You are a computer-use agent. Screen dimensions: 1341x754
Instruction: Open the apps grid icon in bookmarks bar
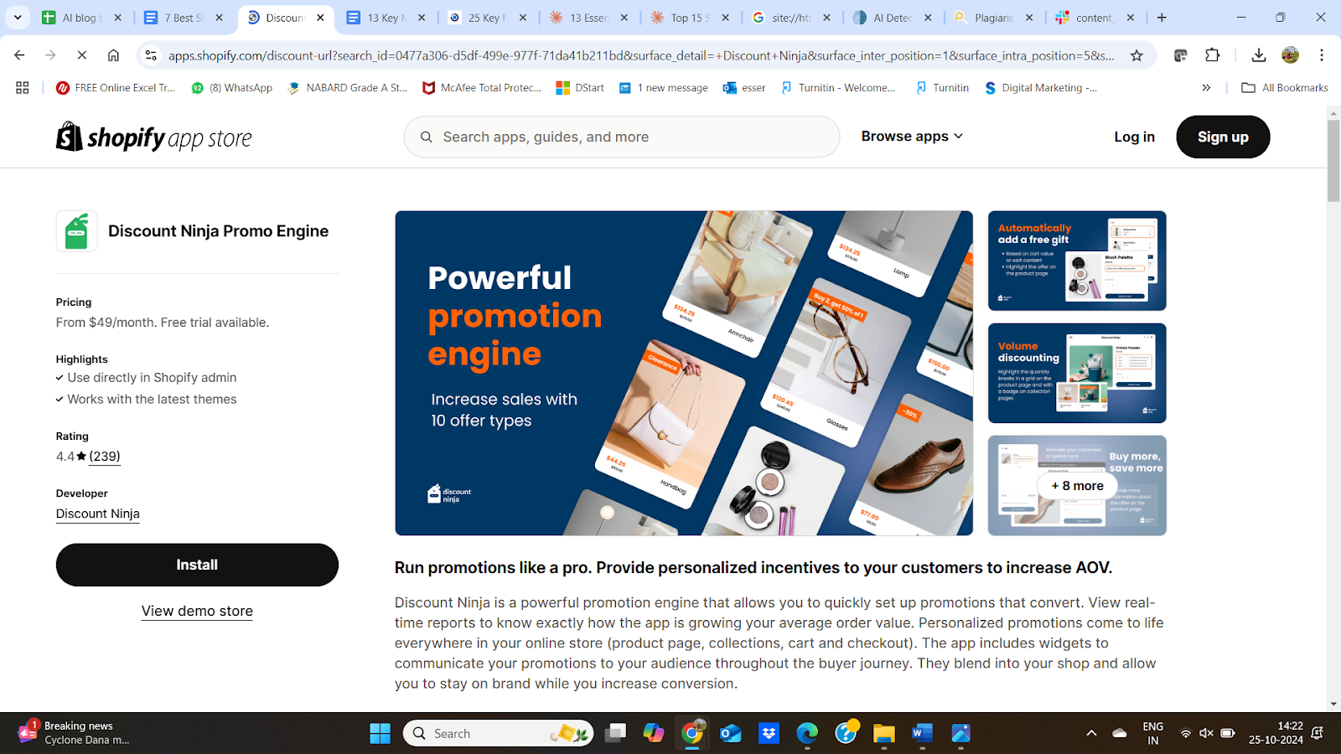23,87
